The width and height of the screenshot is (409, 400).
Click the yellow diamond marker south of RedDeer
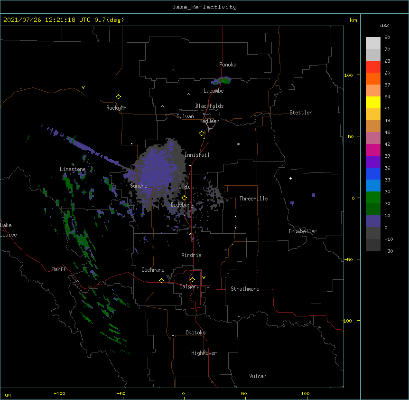coord(202,133)
